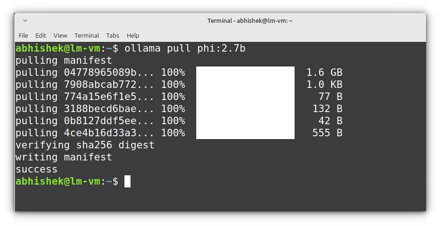Click the 'verifying sha256 digest' line
This screenshot has height=226, width=440.
[x=85, y=145]
